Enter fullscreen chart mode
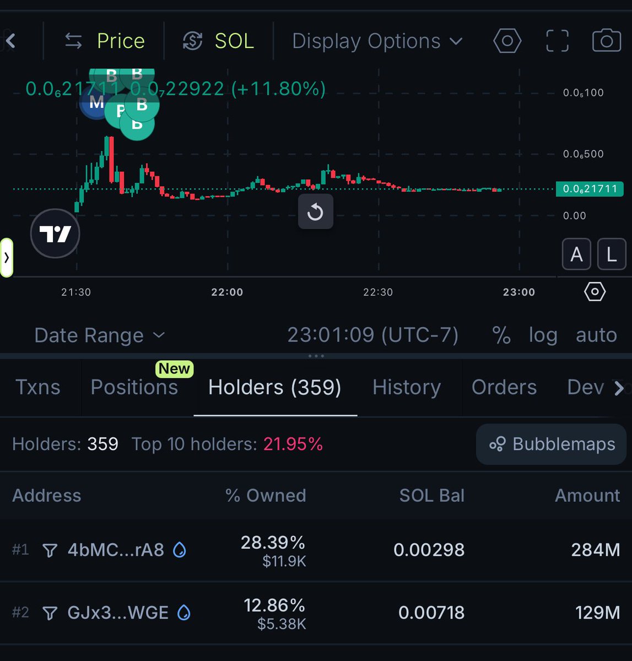The width and height of the screenshot is (632, 661). [557, 41]
